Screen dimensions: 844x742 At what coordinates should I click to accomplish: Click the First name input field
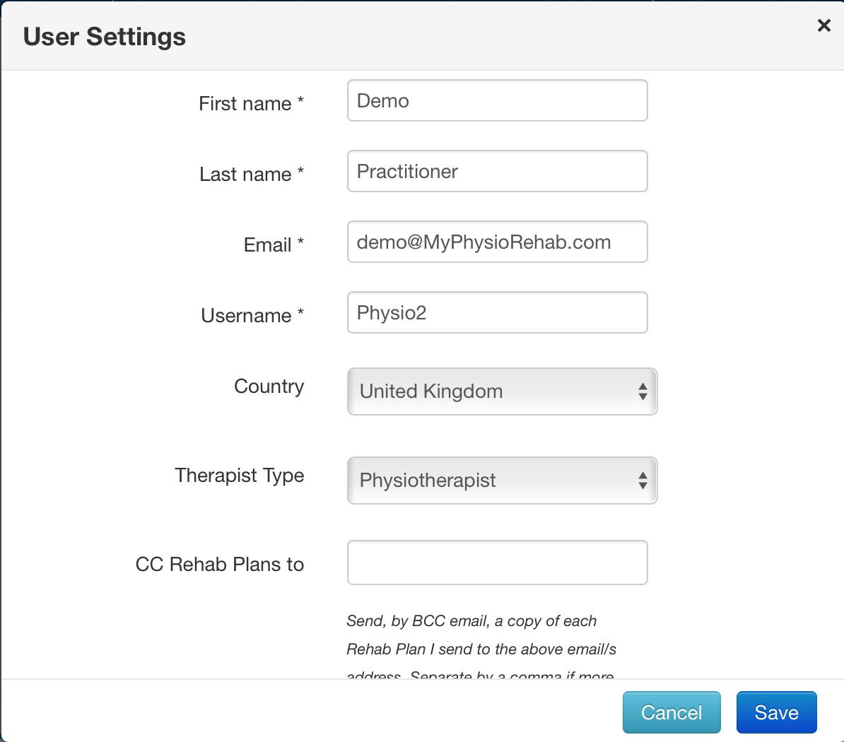[498, 100]
